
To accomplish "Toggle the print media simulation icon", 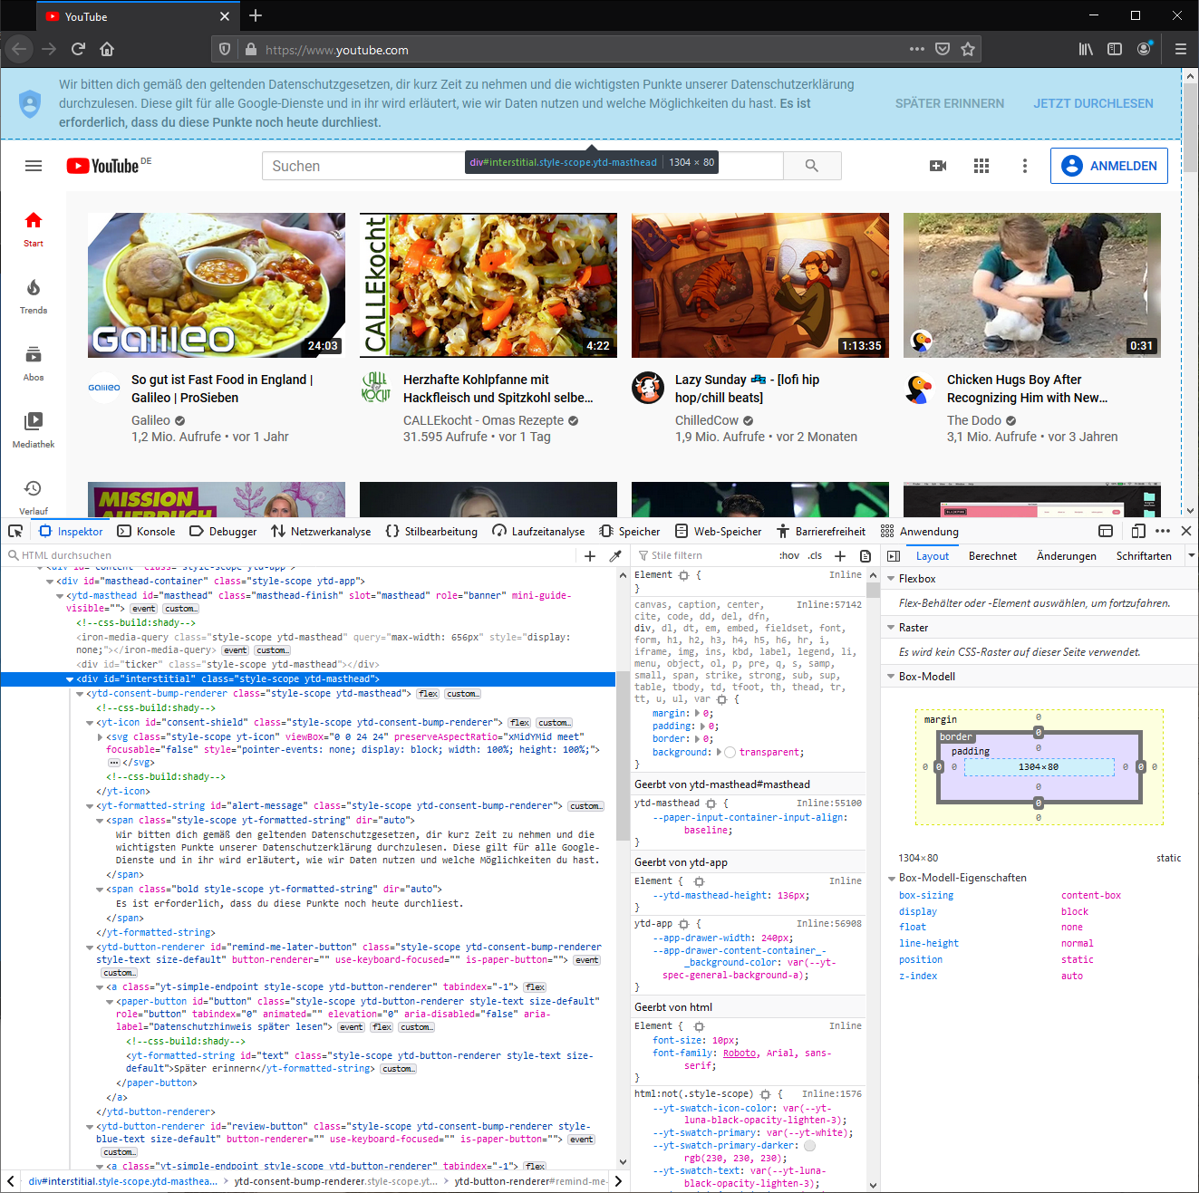I will click(865, 555).
